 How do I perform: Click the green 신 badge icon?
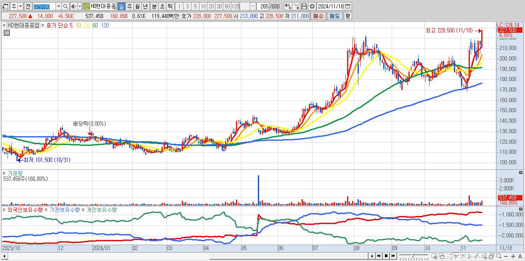(86, 6)
